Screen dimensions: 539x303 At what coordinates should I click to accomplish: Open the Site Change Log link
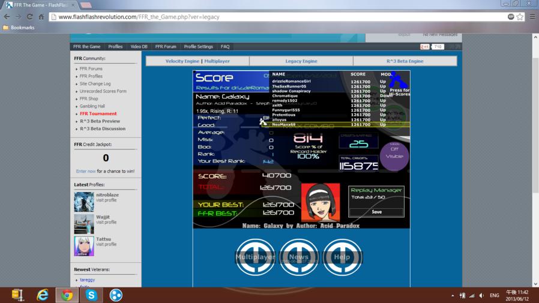[95, 84]
